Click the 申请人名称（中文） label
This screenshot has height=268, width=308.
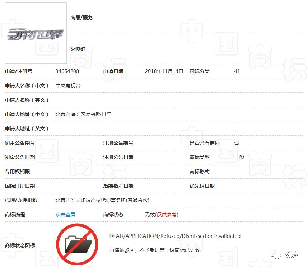pos(27,86)
